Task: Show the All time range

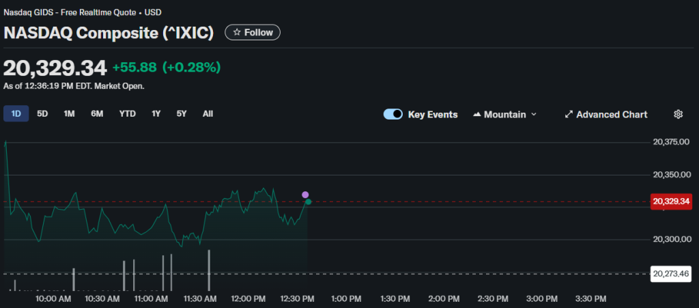Action: pyautogui.click(x=208, y=113)
